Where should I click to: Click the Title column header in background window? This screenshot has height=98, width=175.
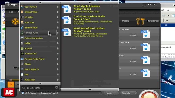[167, 20]
